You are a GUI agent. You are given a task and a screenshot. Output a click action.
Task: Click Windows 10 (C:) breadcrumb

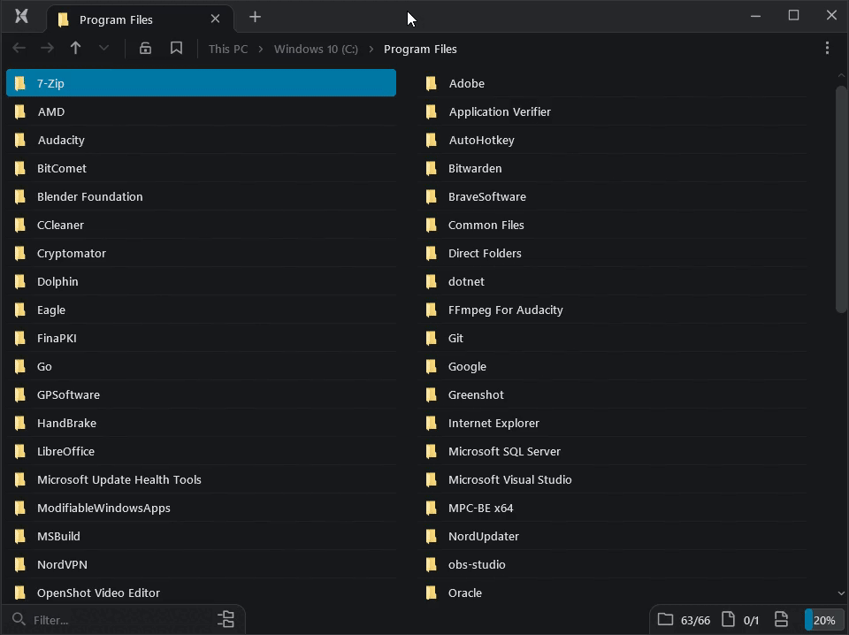click(x=316, y=49)
